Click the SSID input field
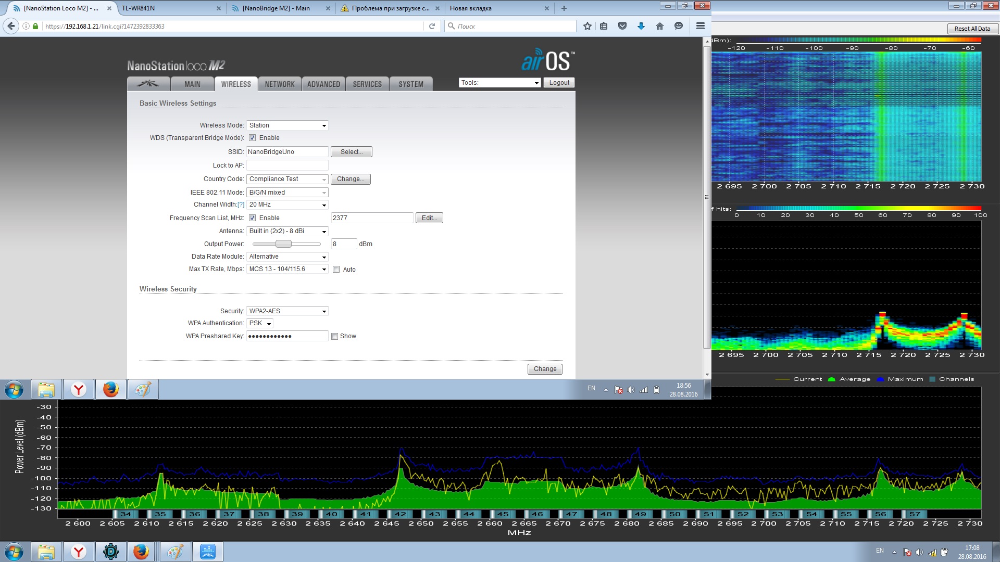 pyautogui.click(x=287, y=152)
